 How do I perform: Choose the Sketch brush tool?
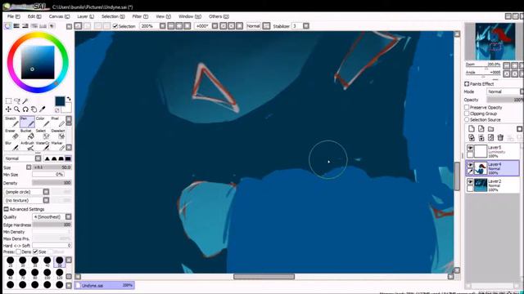pos(11,122)
